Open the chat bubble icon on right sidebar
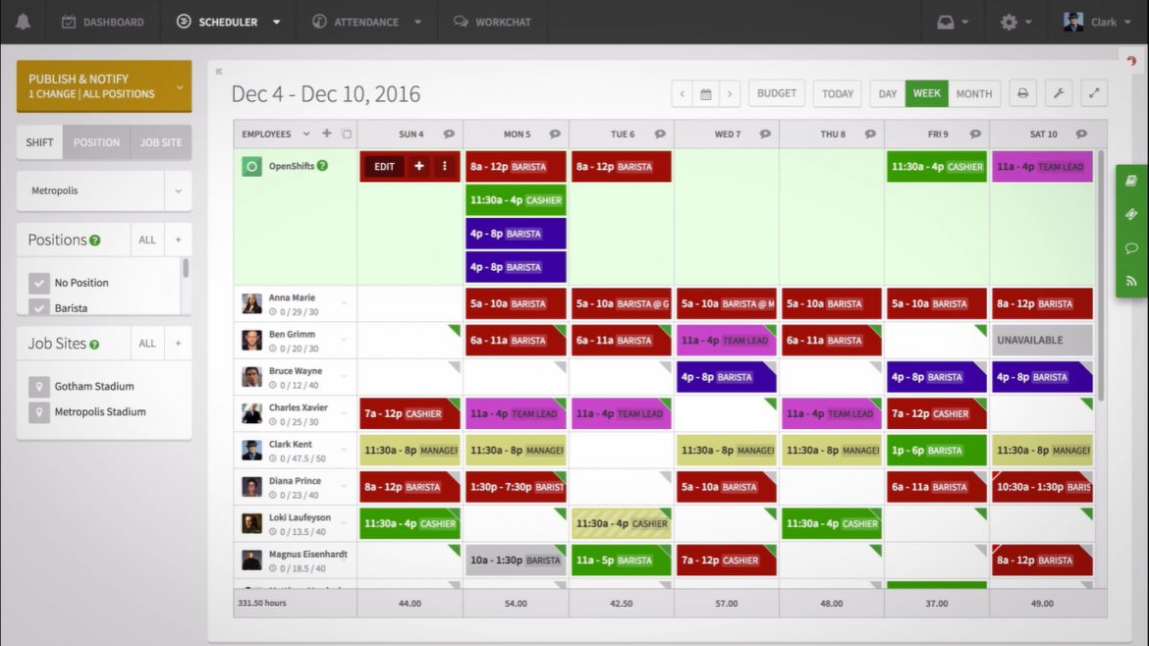The image size is (1149, 646). click(x=1130, y=248)
